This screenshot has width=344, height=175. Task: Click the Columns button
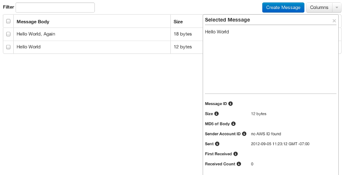tap(319, 8)
